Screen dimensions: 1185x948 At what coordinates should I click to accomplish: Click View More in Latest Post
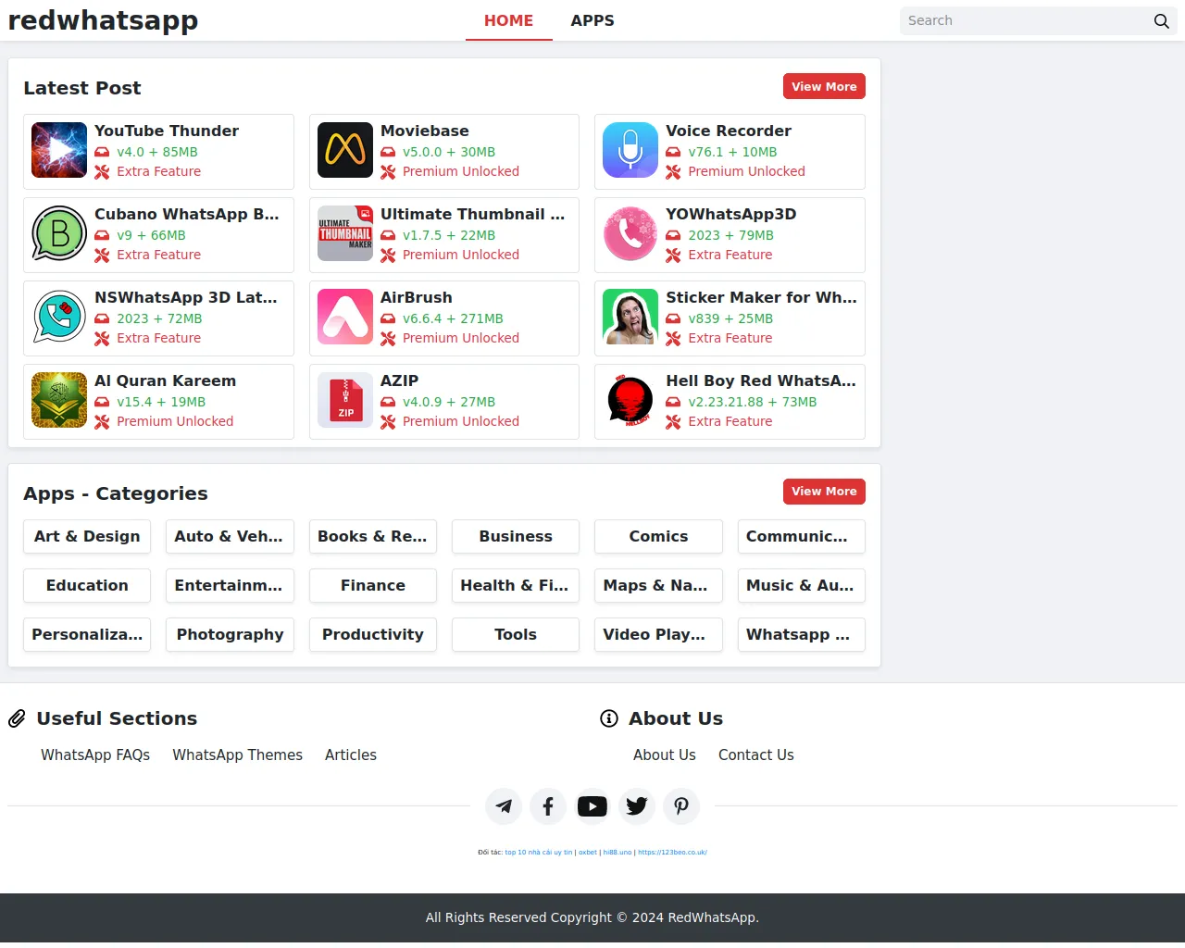[x=824, y=86]
